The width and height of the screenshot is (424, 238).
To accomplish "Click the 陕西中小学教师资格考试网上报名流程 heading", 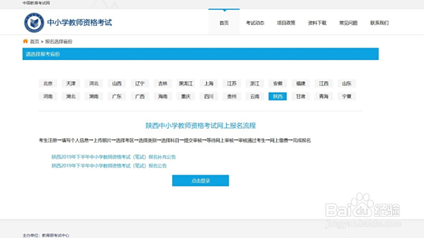I will click(201, 126).
